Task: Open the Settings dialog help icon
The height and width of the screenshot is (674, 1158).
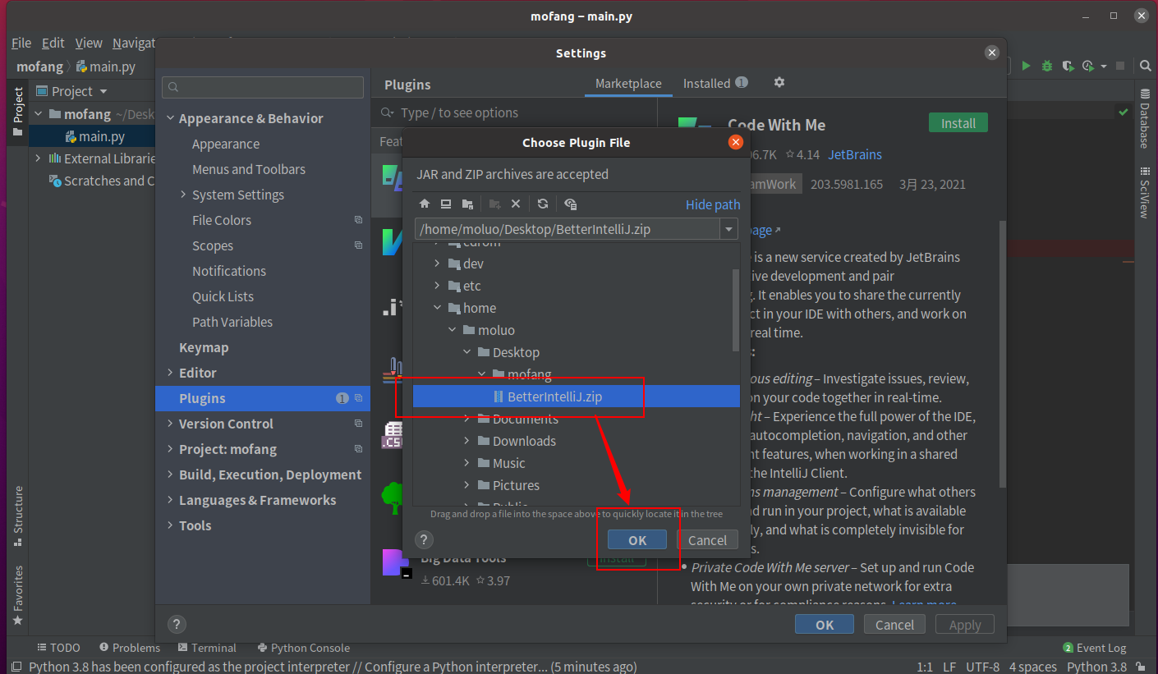Action: point(176,624)
